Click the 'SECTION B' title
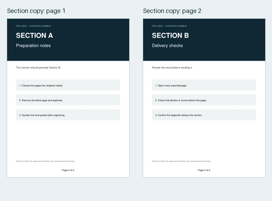The image size is (272, 201). click(170, 35)
